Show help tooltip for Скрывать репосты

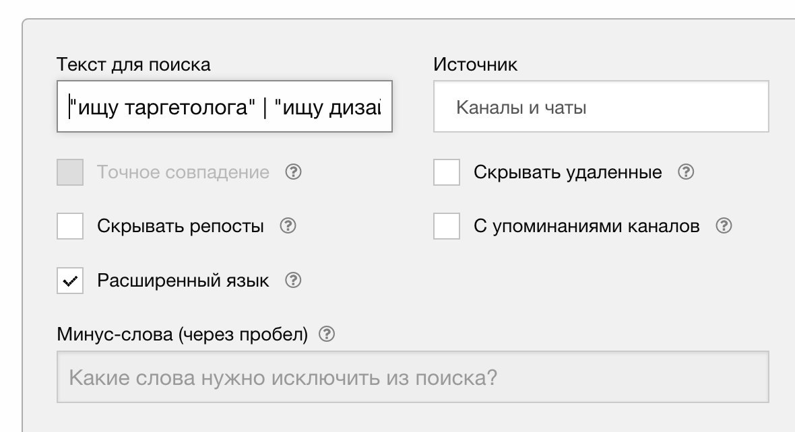pos(288,225)
